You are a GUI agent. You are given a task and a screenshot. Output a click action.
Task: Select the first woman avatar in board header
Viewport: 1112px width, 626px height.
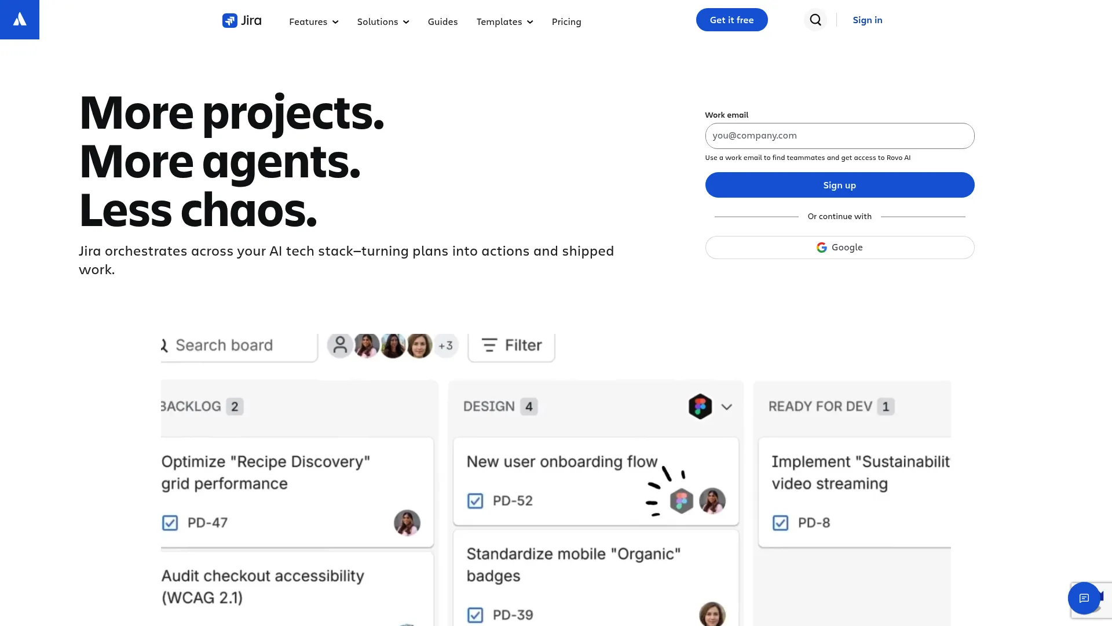pyautogui.click(x=367, y=345)
